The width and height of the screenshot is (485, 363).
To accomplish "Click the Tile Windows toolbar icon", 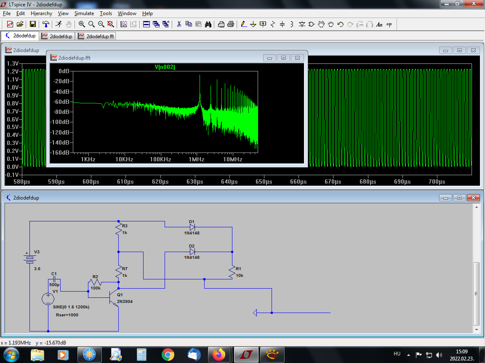I will pyautogui.click(x=147, y=24).
